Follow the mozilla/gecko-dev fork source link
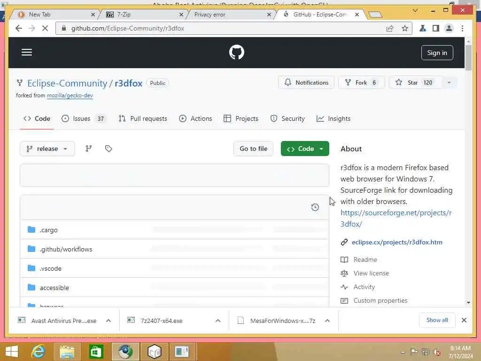The height and width of the screenshot is (361, 481). click(x=70, y=95)
